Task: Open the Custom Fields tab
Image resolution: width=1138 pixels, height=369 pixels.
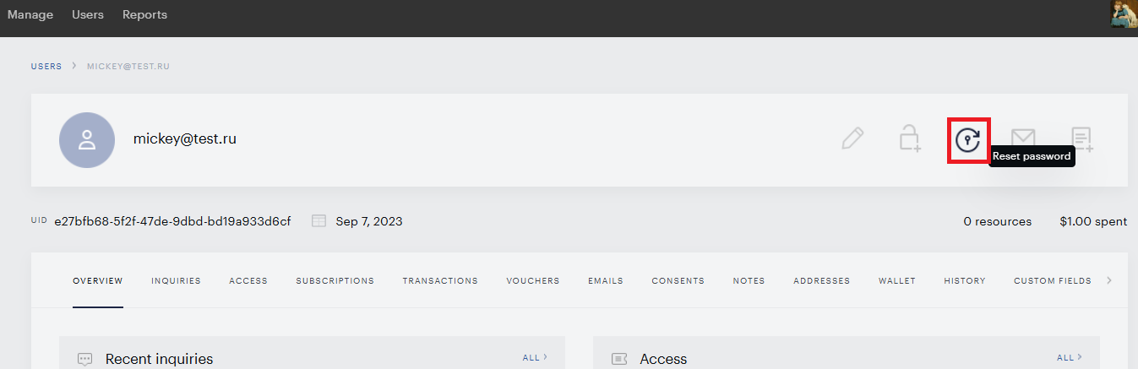Action: click(1053, 281)
